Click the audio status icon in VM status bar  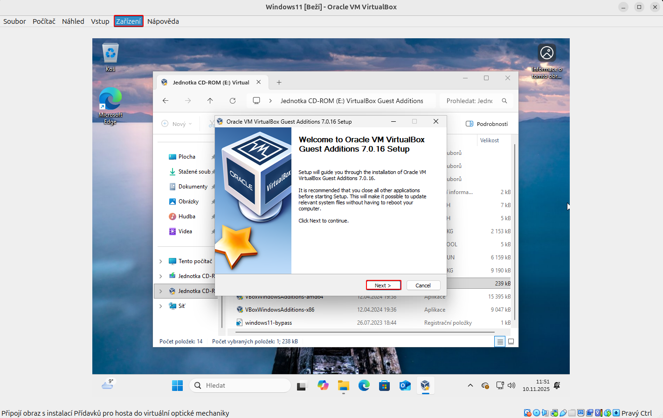click(x=544, y=413)
